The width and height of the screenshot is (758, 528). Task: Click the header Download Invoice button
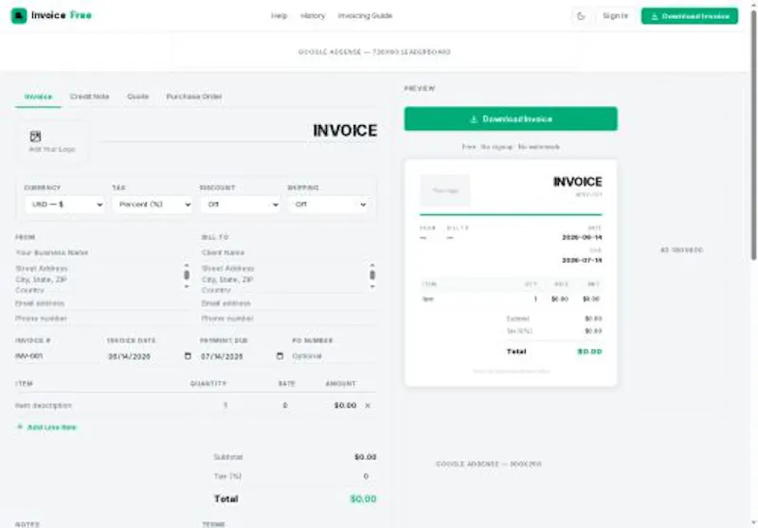(x=690, y=16)
